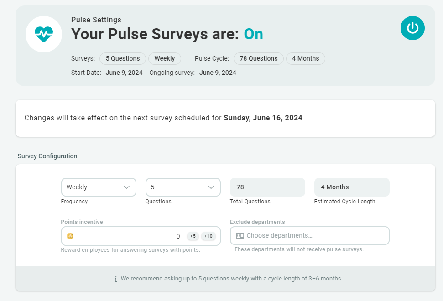Click the ID card icon in Exclude departments
This screenshot has height=301, width=443.
(x=240, y=236)
